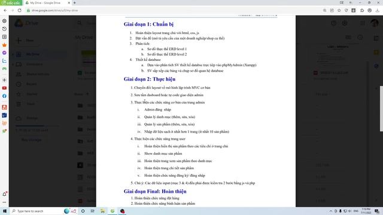The height and width of the screenshot is (215, 383).
Task: Close the My Drive - Google Drive tab
Action: [69, 3]
